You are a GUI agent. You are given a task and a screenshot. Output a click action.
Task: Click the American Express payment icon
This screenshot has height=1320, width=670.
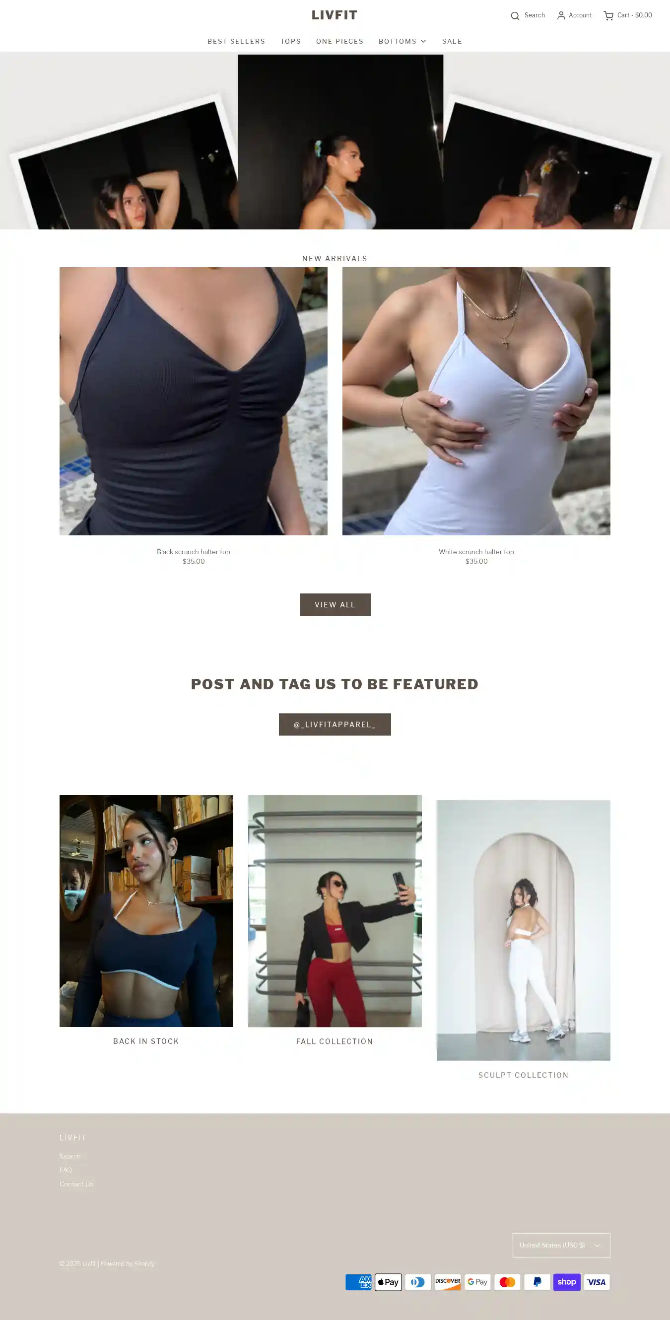pos(358,1282)
